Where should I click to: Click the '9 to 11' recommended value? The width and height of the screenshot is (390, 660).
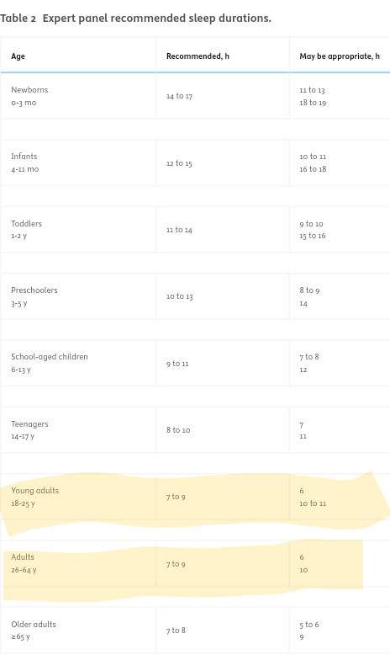pyautogui.click(x=178, y=364)
